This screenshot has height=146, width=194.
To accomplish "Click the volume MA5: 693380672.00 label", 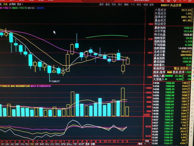I will 20,86.
